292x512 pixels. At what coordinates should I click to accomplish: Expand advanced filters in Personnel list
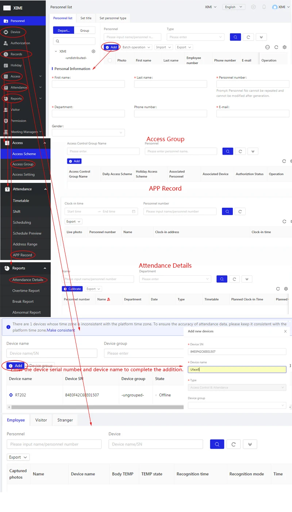pos(261,37)
